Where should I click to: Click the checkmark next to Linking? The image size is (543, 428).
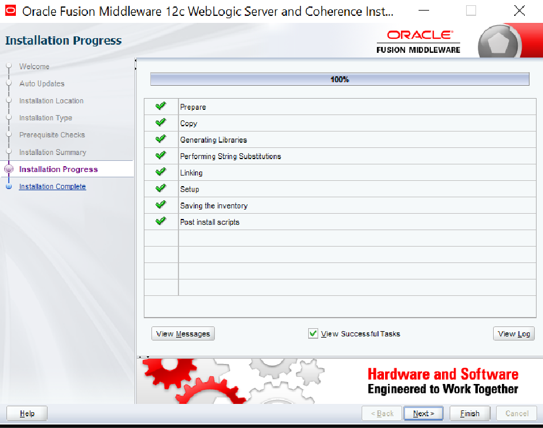click(161, 172)
